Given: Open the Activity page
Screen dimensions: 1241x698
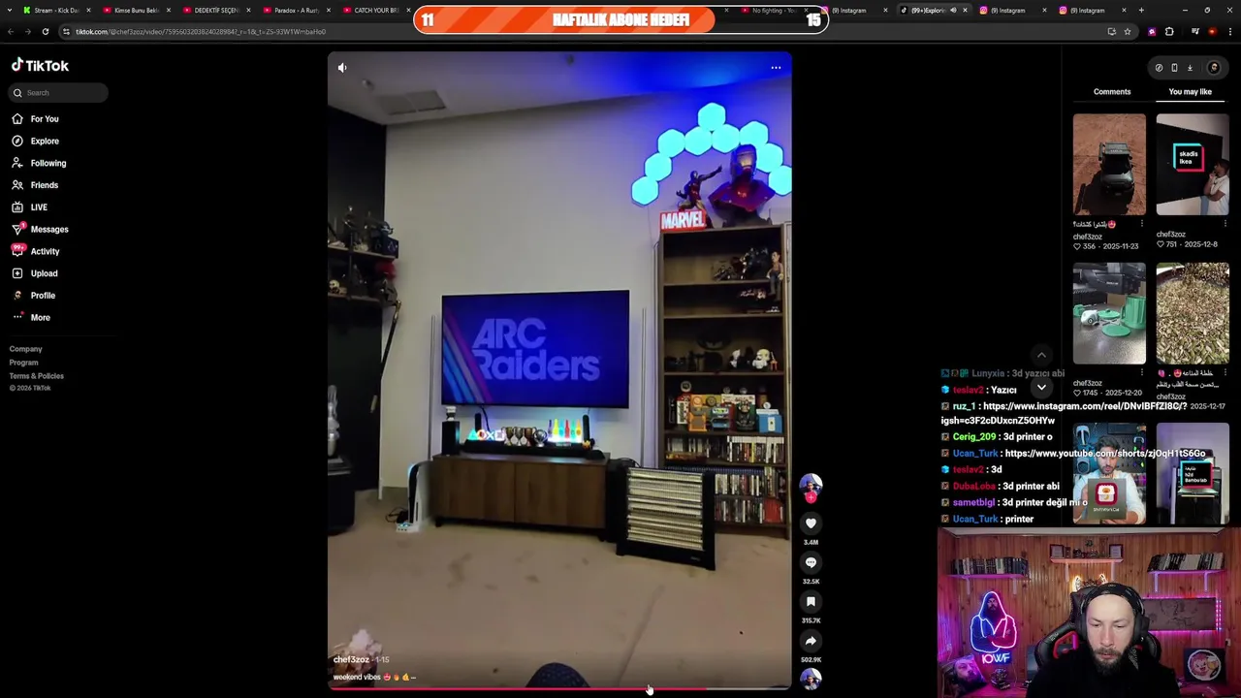Looking at the screenshot, I should coord(45,252).
